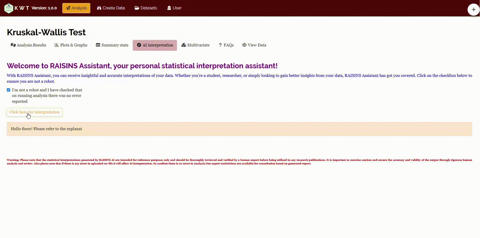Switch to the Analysis.Results tab
This screenshot has height=238, width=480.
pyautogui.click(x=28, y=45)
